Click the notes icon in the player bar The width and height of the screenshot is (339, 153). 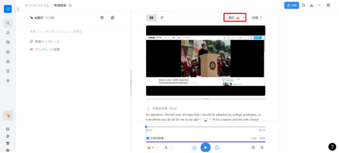click(x=253, y=148)
